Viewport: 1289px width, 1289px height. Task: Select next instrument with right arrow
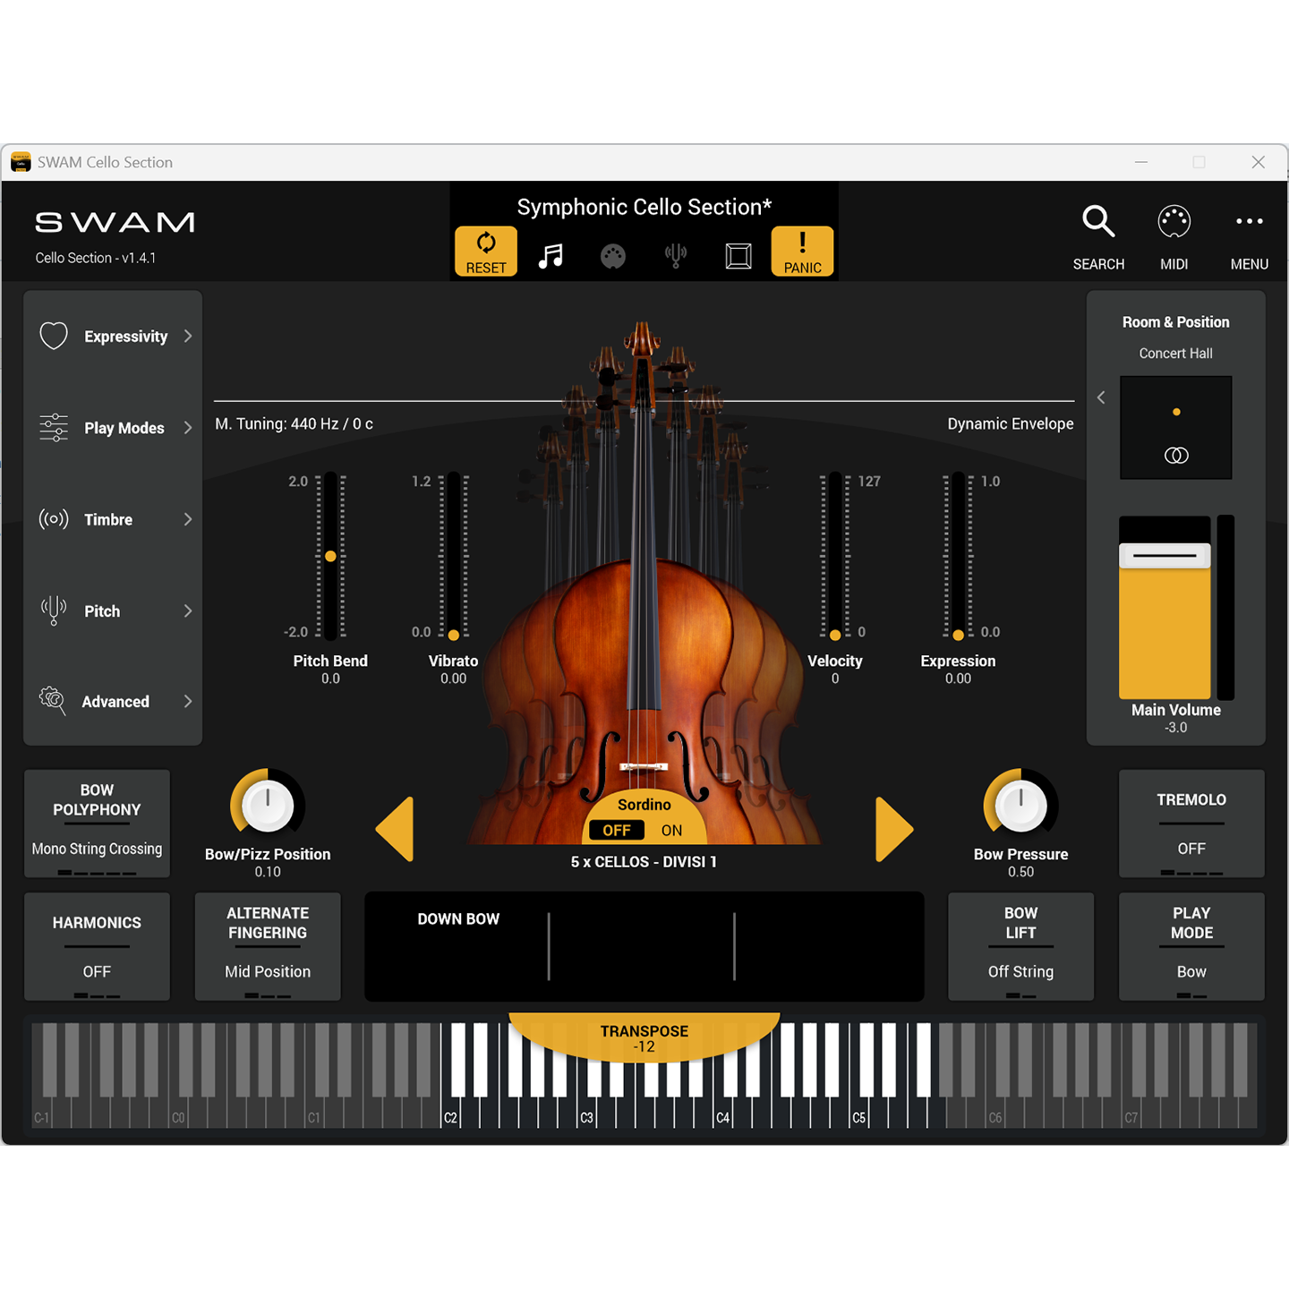[x=894, y=829]
